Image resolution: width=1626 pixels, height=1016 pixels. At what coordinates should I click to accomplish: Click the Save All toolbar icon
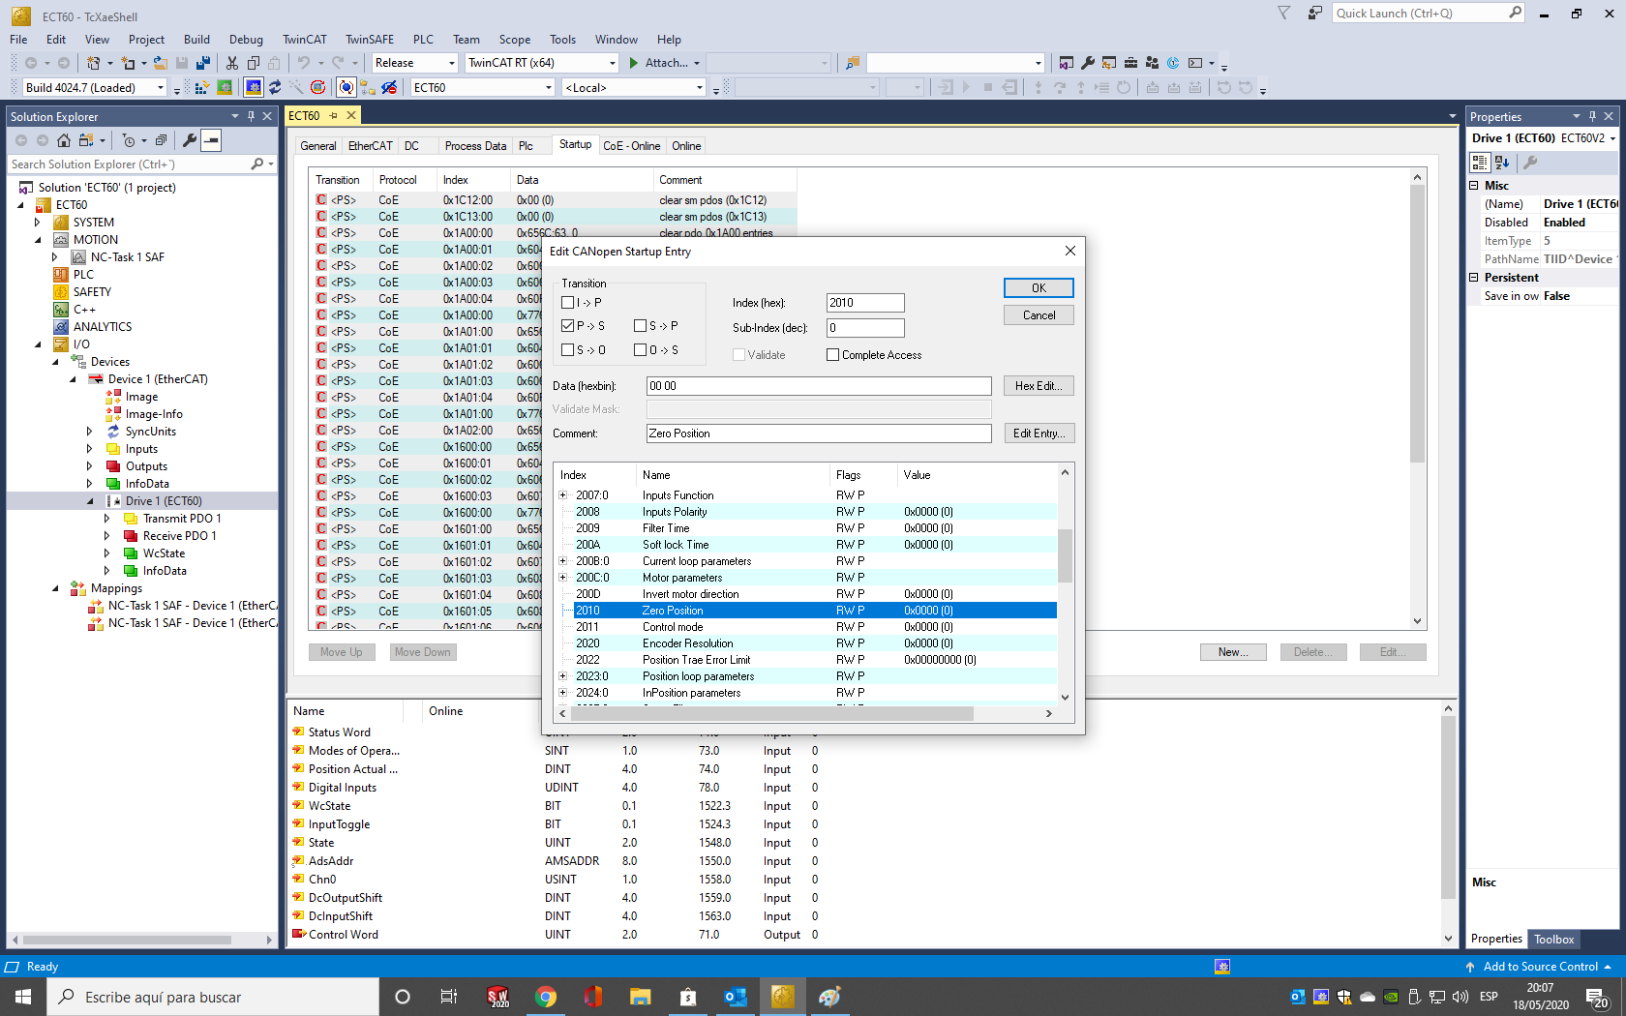pyautogui.click(x=203, y=63)
